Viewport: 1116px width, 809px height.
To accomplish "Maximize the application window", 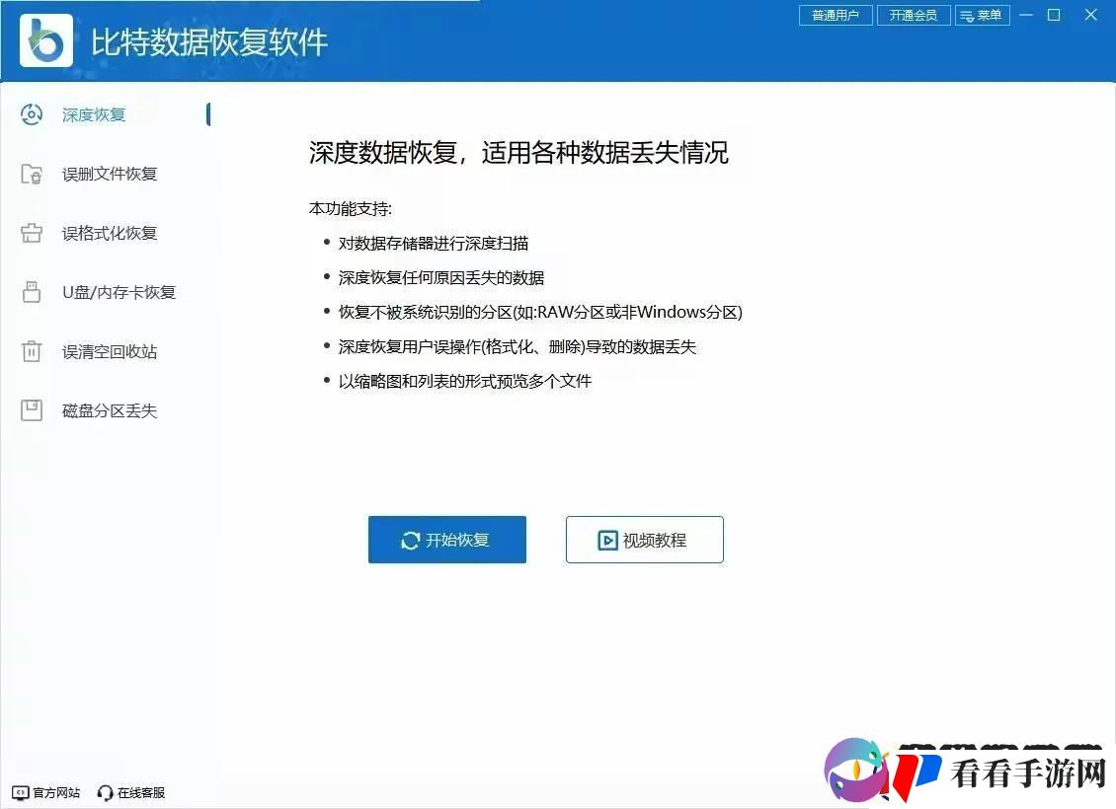I will pos(1054,15).
